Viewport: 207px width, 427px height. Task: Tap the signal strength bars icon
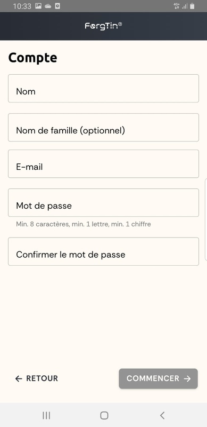point(185,6)
